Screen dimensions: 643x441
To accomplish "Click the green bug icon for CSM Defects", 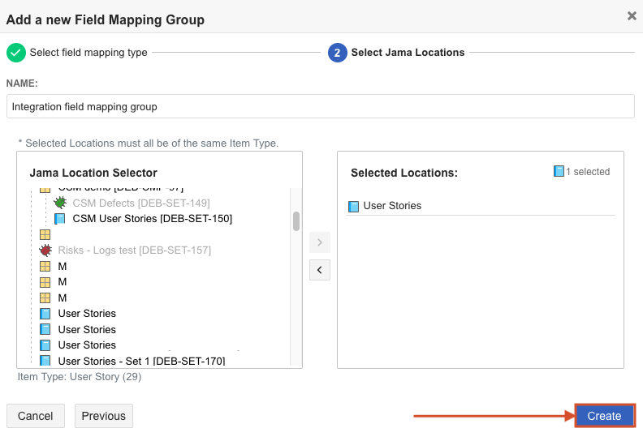I will (x=60, y=203).
